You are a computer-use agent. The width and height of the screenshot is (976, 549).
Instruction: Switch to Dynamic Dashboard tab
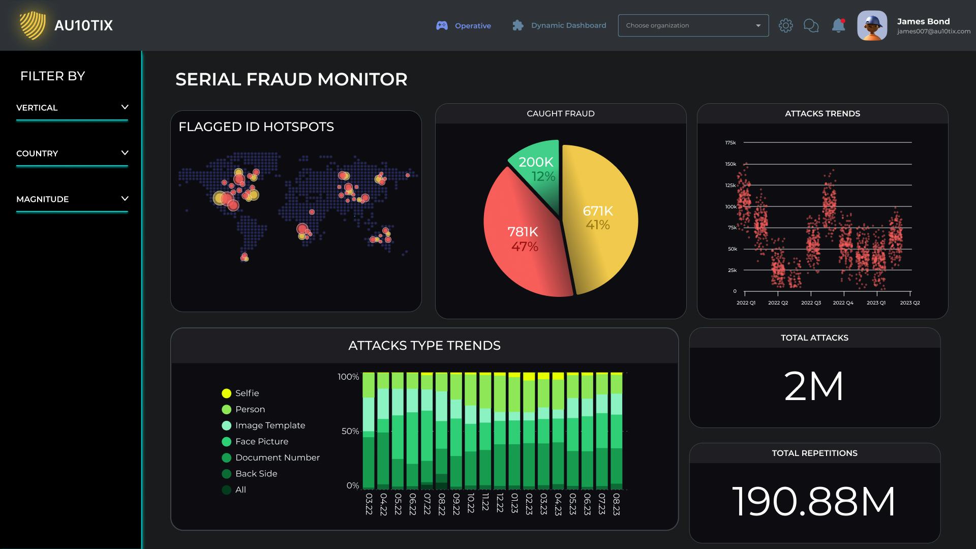point(568,25)
